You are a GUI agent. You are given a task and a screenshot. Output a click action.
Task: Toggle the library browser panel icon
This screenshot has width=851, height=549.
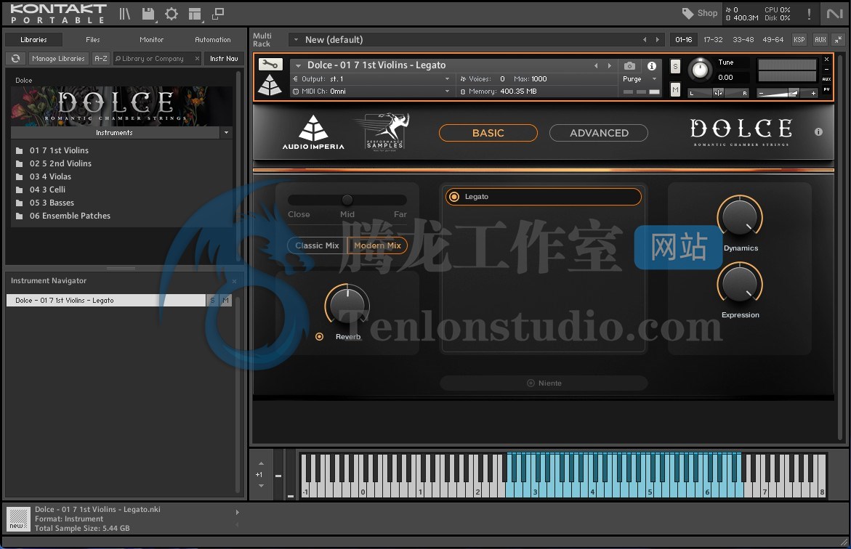(x=125, y=14)
